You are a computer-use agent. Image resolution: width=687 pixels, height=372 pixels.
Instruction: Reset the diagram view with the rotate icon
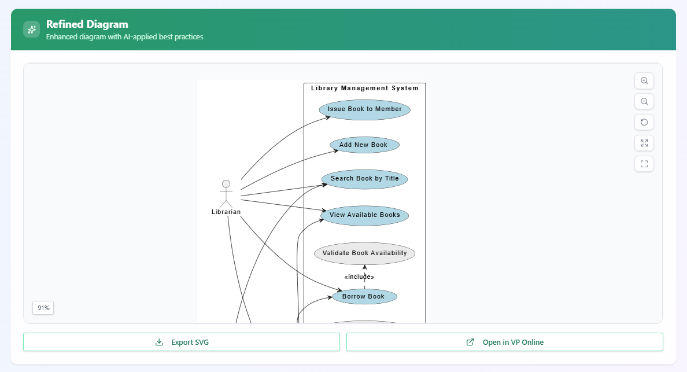pyautogui.click(x=644, y=122)
